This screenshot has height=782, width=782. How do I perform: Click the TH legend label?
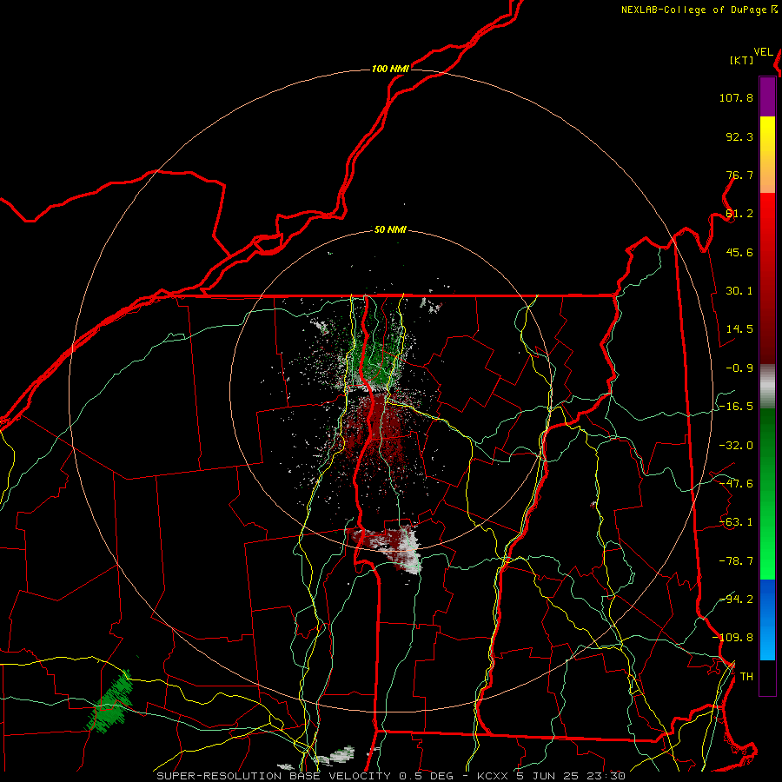[746, 677]
